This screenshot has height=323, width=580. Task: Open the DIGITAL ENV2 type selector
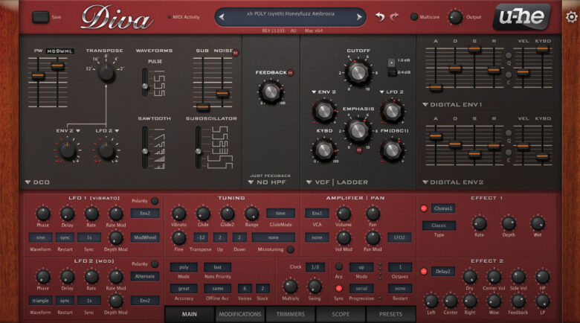point(453,182)
